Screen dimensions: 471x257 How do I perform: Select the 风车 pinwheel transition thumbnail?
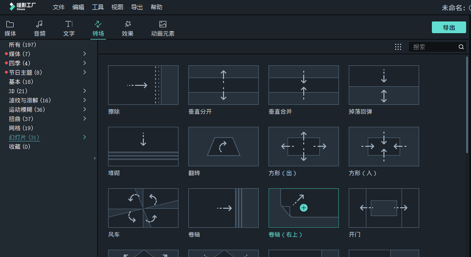click(x=143, y=208)
